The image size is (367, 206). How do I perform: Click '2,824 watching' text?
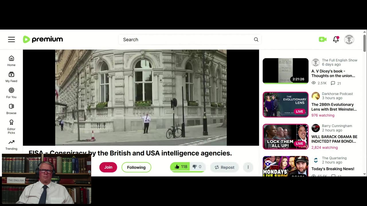coord(325,147)
